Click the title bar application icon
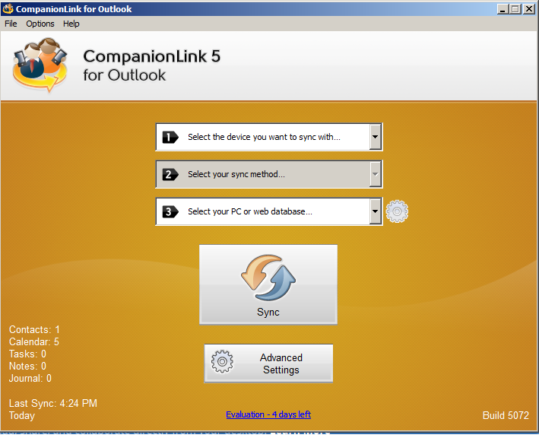This screenshot has height=438, width=539. 8,8
